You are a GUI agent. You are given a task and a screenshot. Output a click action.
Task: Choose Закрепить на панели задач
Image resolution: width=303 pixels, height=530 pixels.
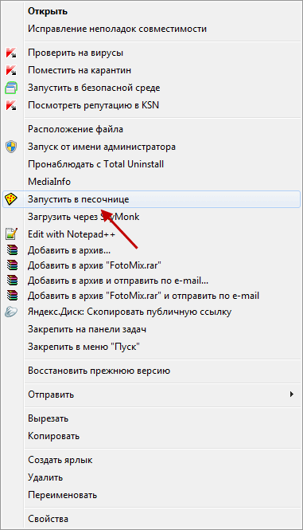87,329
